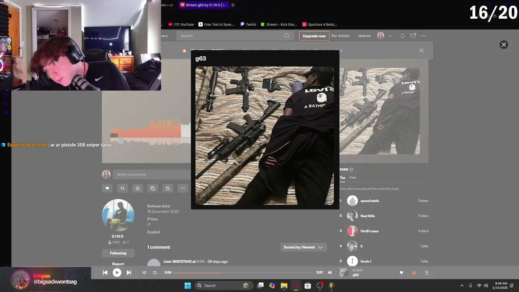Open the notifications bell

pyautogui.click(x=403, y=36)
